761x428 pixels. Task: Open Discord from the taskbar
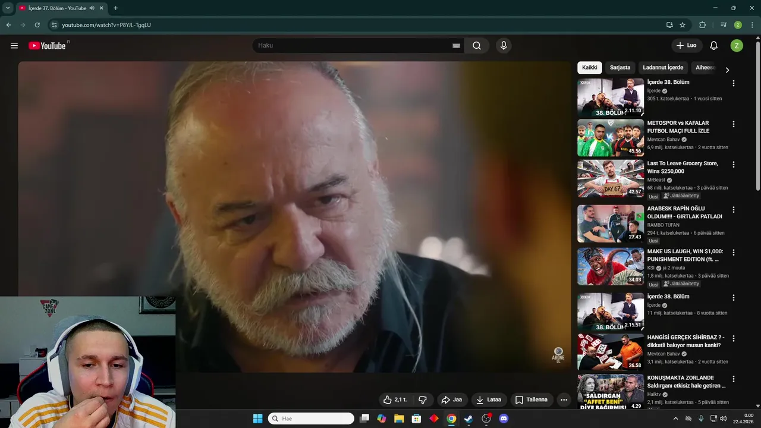(504, 418)
